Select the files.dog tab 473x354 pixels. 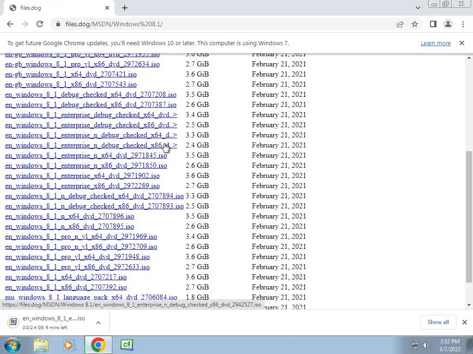(x=59, y=8)
